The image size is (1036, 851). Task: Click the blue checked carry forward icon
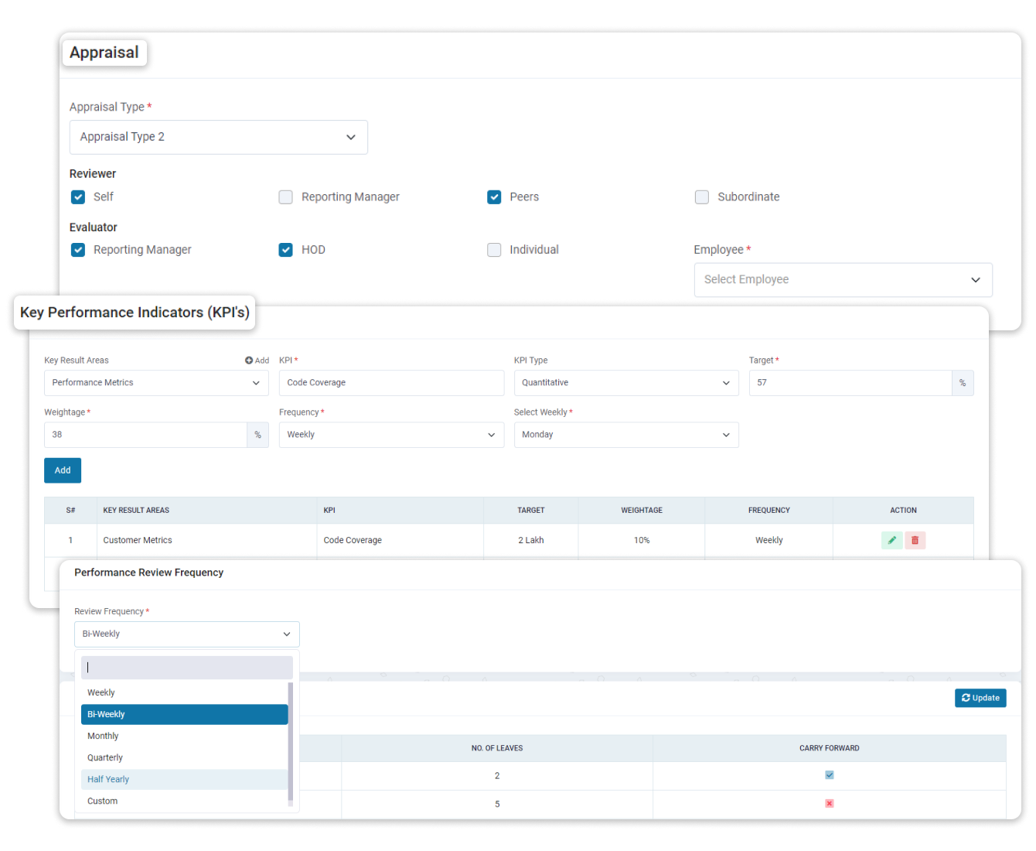[x=829, y=775]
